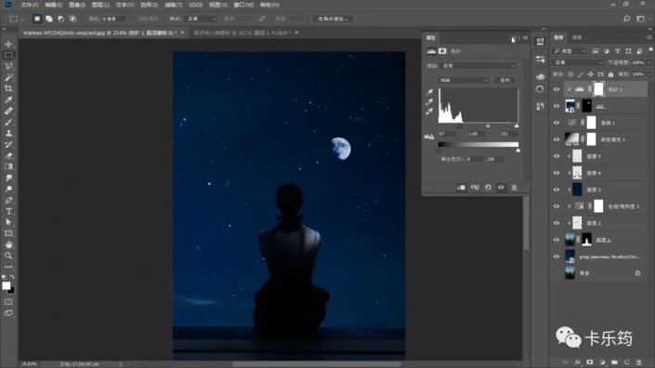Click the Select and Mask button

pyautogui.click(x=333, y=19)
